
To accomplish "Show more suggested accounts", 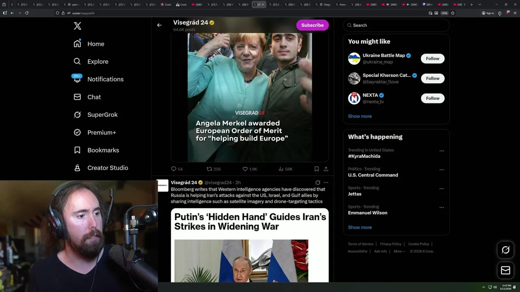I will 360,116.
